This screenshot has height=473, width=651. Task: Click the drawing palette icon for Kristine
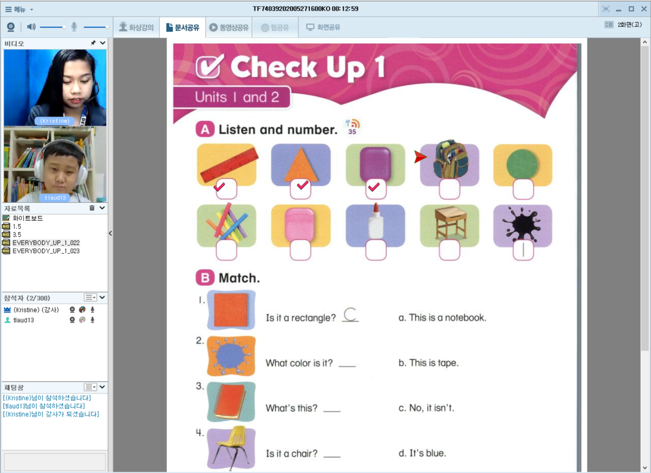coord(82,310)
